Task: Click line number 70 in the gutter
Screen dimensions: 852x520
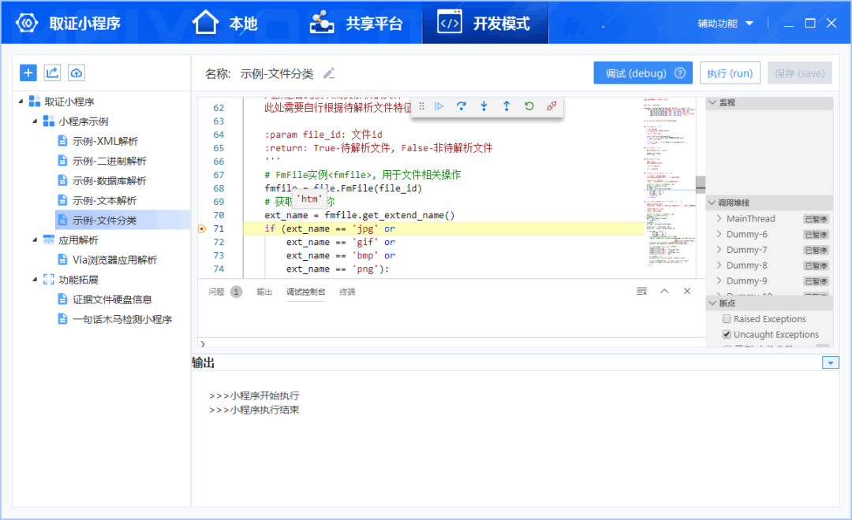Action: tap(219, 216)
